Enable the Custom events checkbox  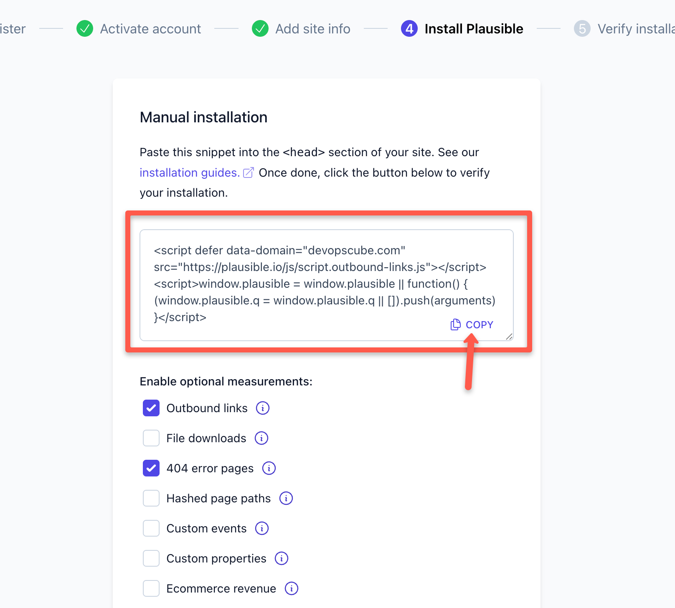(x=151, y=528)
